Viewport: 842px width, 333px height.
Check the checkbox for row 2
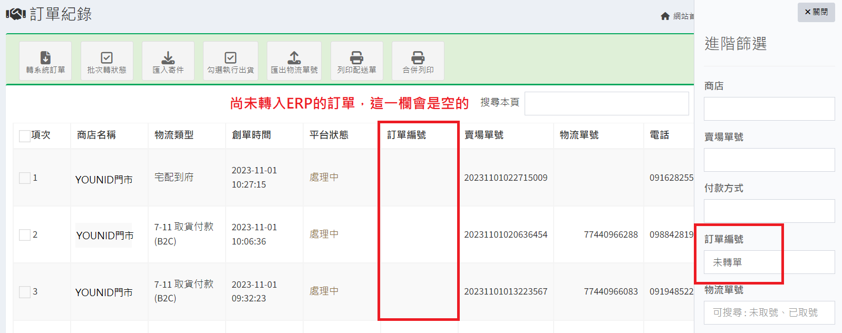click(24, 235)
